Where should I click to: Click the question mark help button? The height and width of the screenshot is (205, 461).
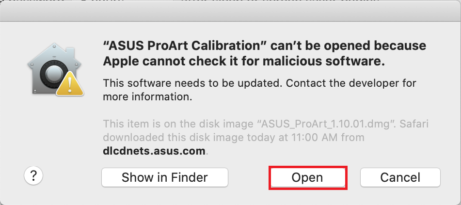pos(33,176)
